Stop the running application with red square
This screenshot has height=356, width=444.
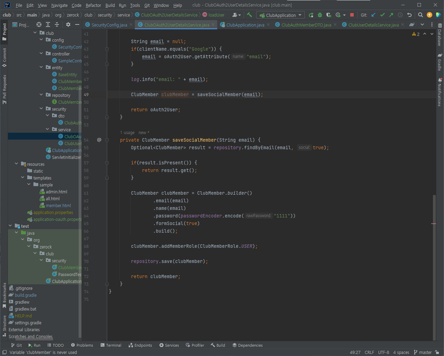[x=352, y=15]
